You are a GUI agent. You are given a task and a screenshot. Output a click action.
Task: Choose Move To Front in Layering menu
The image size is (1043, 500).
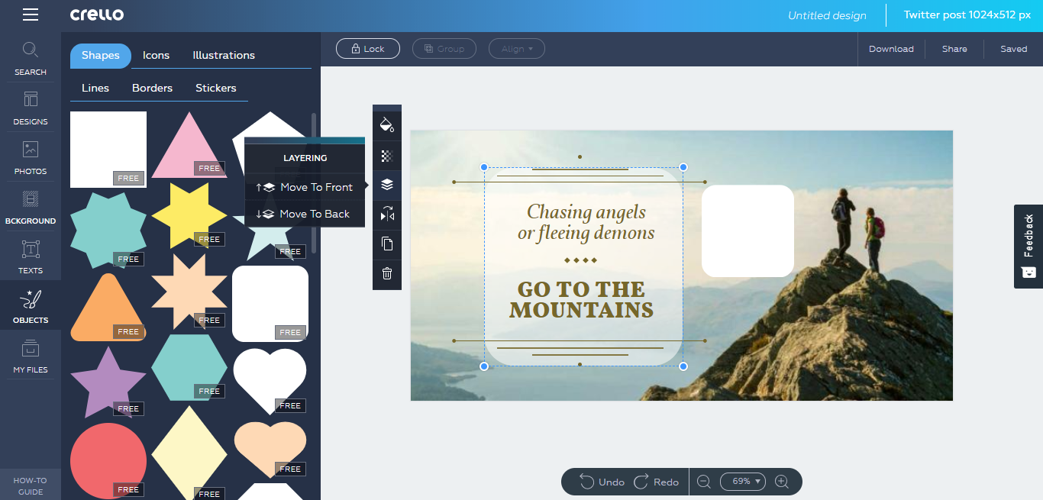tap(305, 187)
